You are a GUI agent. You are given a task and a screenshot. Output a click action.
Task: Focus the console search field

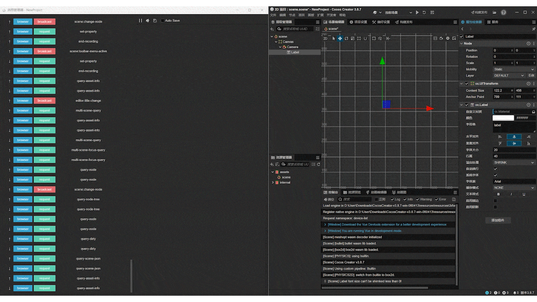pyautogui.click(x=355, y=199)
